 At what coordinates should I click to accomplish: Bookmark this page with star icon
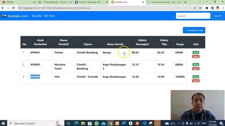[x=200, y=8]
